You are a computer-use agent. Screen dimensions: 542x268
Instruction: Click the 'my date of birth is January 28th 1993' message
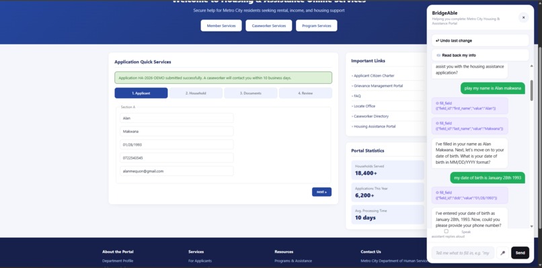(x=488, y=178)
